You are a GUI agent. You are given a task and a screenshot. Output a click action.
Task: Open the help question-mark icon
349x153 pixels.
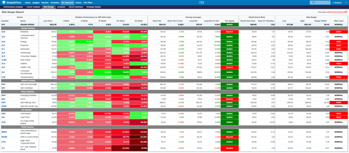pyautogui.click(x=201, y=3)
